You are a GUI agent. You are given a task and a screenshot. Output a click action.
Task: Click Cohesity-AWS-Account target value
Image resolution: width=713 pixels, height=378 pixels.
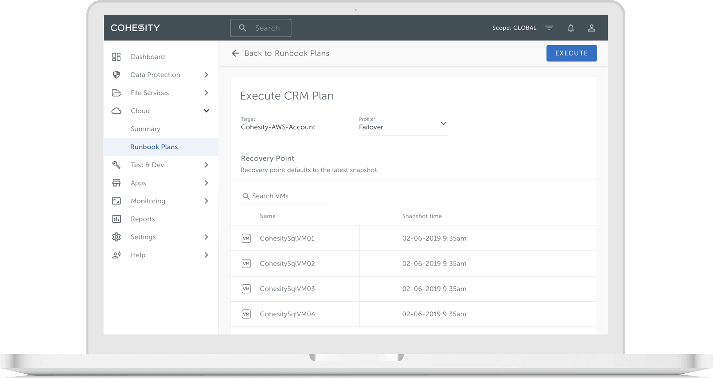click(278, 127)
